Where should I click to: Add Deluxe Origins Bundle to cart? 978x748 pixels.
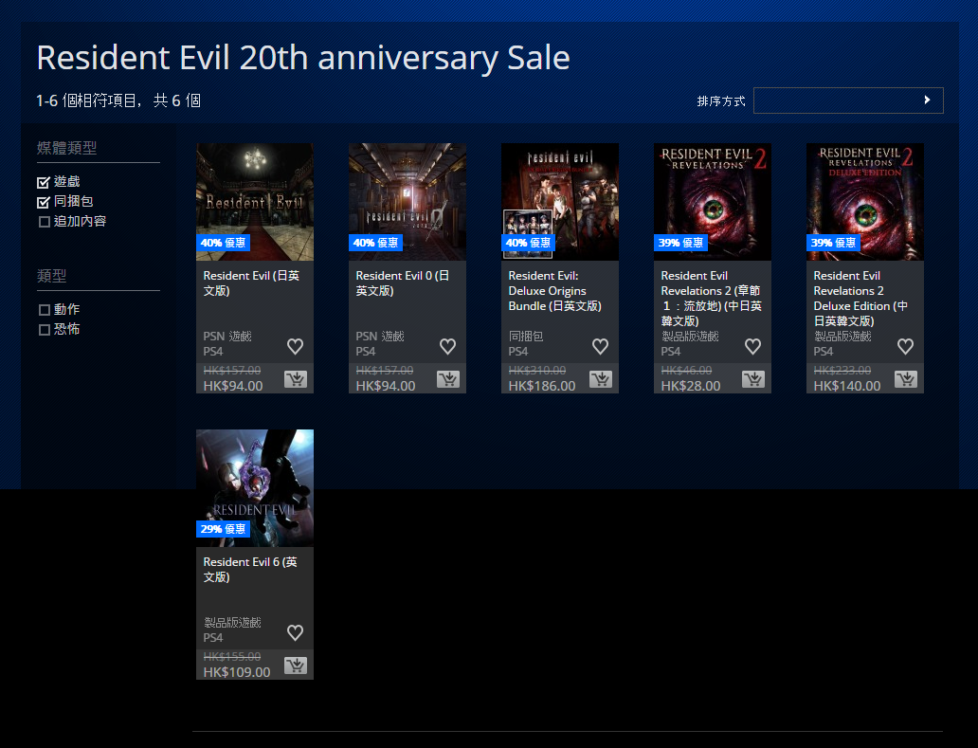(x=600, y=380)
